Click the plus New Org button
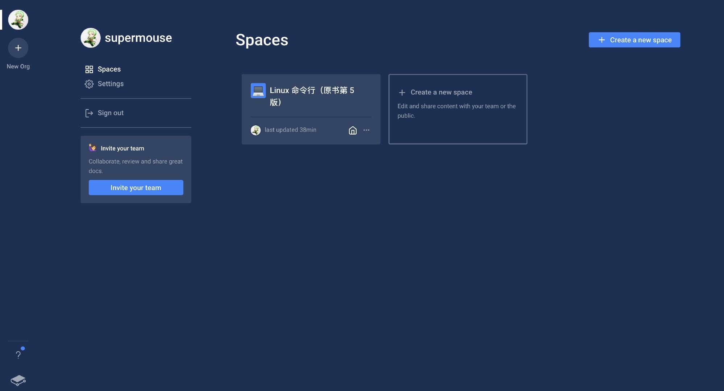The height and width of the screenshot is (391, 724). pos(18,48)
